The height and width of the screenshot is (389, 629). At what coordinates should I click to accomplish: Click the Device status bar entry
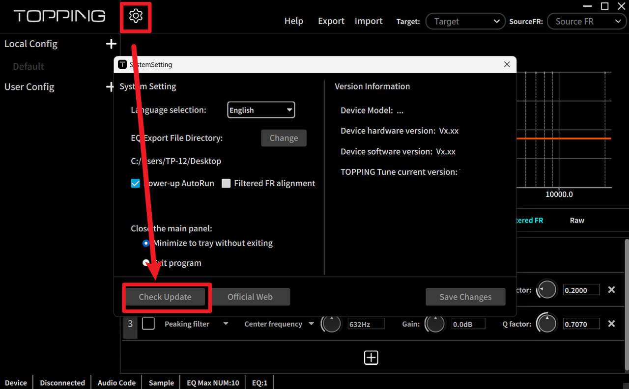[16, 383]
